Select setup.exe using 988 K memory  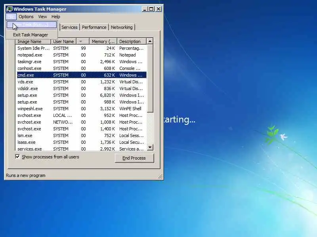click(82, 102)
